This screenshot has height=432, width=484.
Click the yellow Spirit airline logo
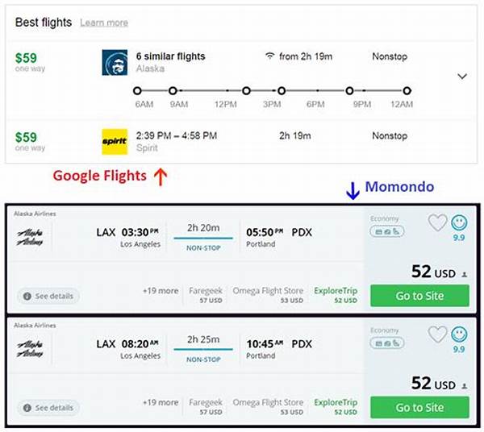click(x=115, y=141)
